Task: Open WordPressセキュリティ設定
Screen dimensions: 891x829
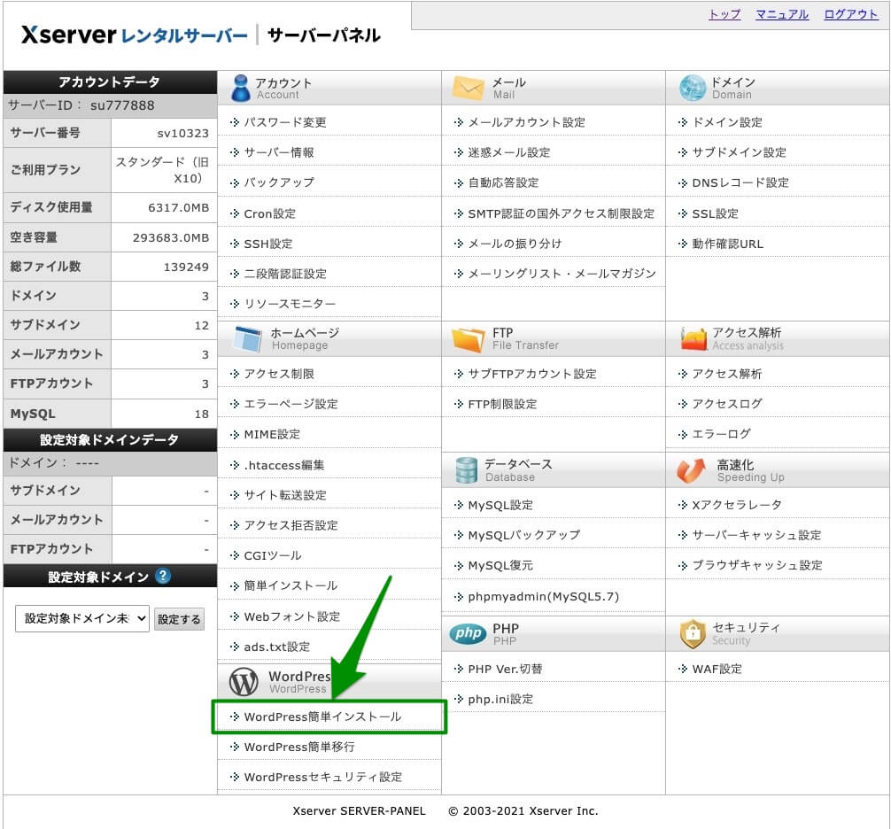Action: 322,778
